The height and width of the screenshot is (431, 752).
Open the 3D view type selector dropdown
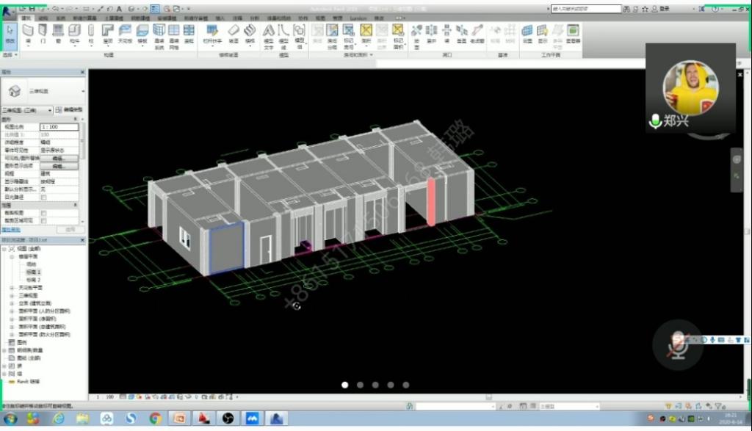(x=50, y=110)
